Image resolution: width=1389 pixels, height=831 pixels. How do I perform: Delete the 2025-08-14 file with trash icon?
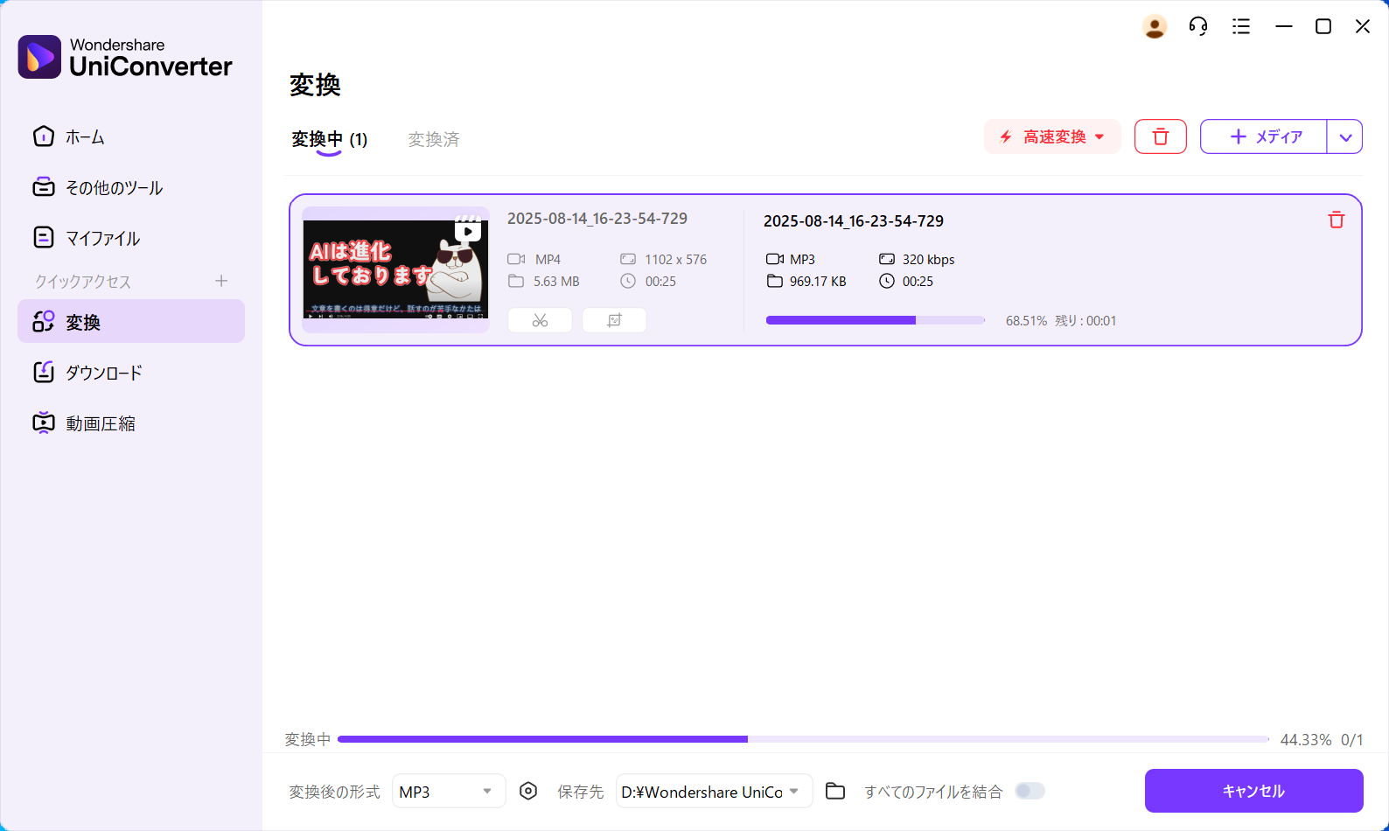[x=1337, y=220]
